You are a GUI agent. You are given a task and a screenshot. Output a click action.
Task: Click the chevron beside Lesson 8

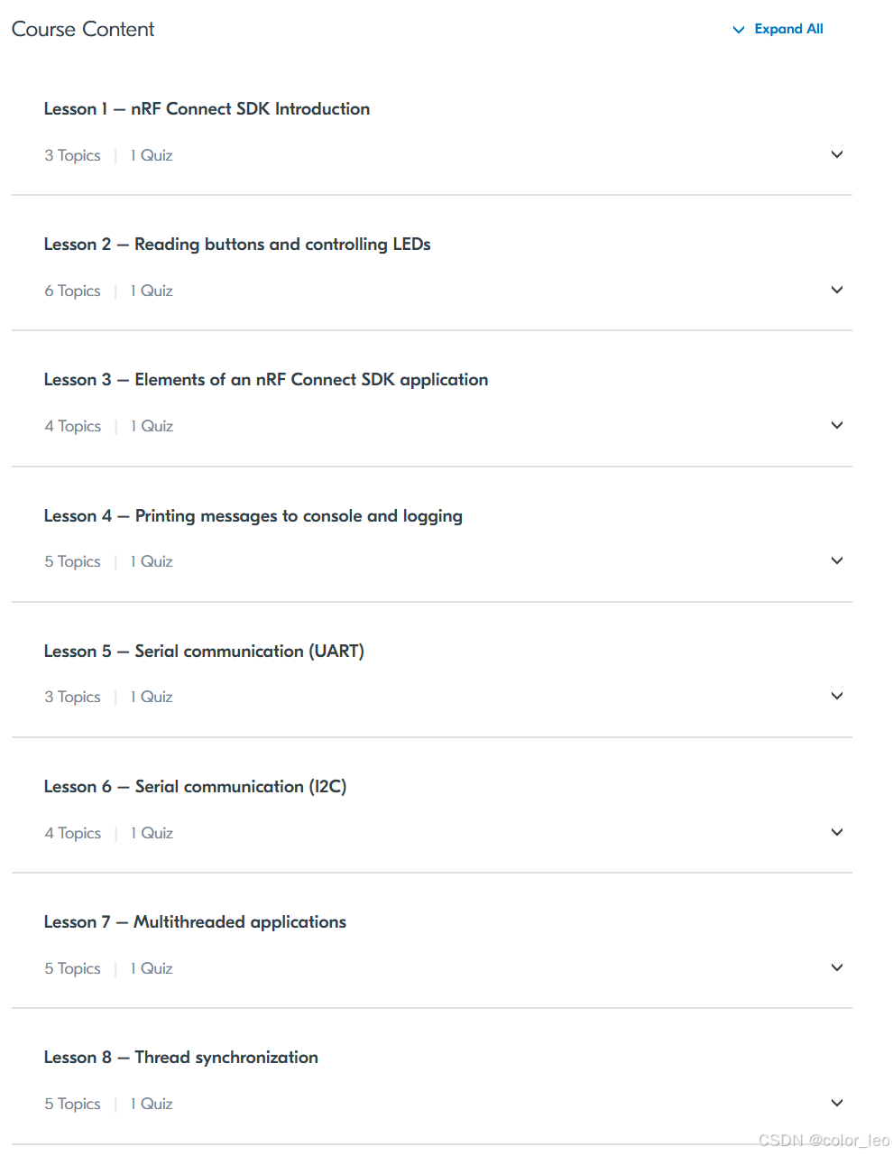[837, 1103]
